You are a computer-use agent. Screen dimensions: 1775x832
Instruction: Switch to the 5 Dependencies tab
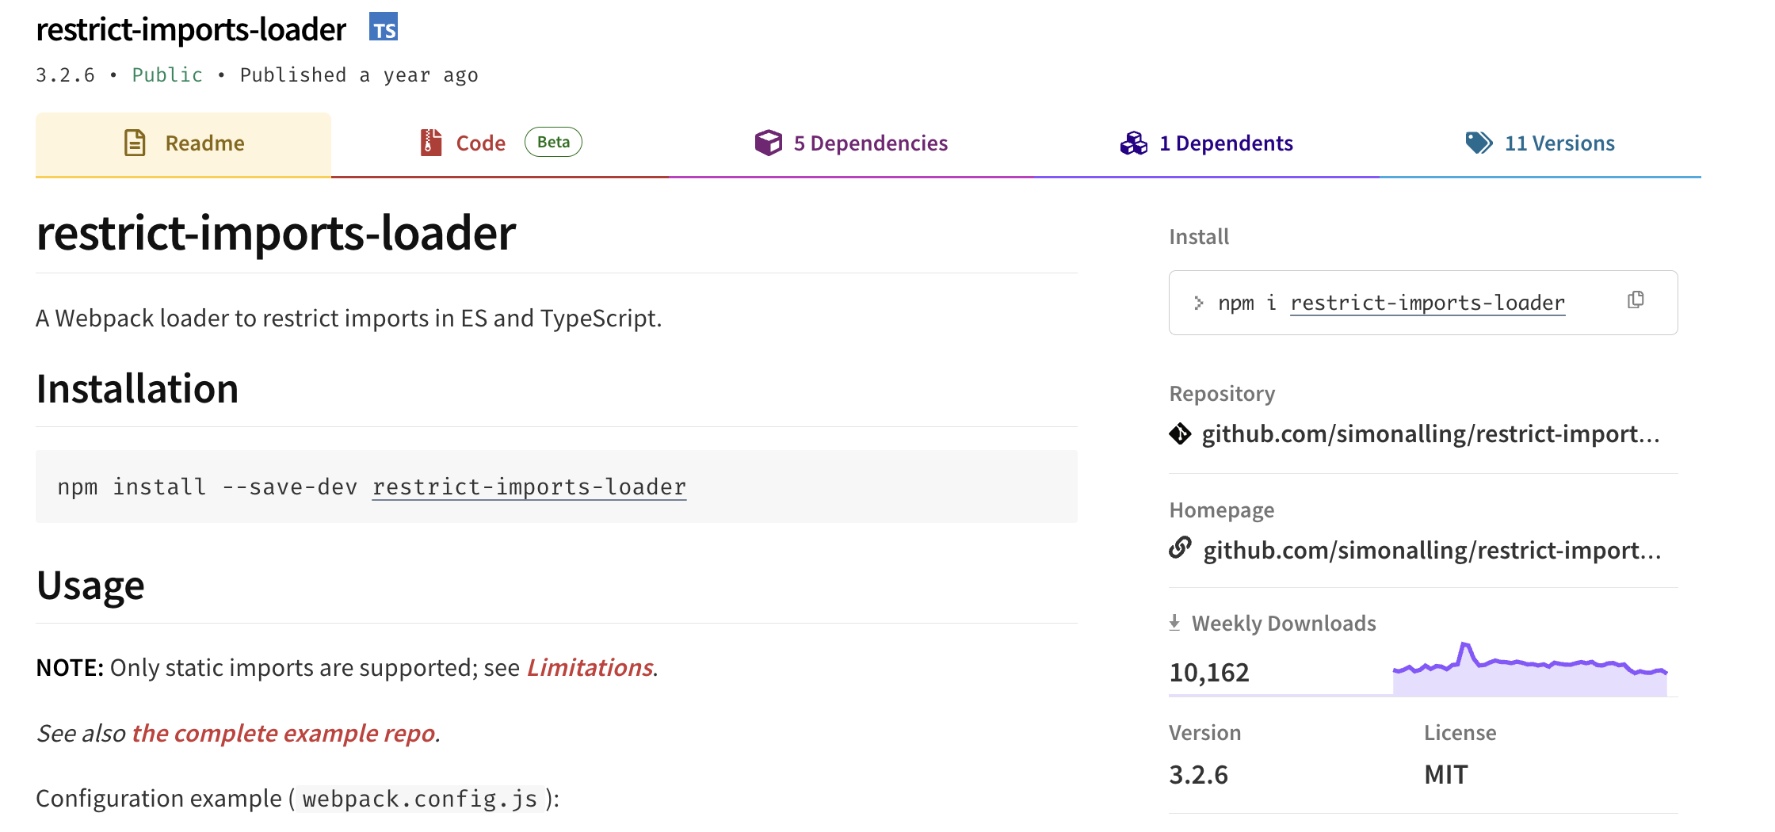click(x=870, y=143)
